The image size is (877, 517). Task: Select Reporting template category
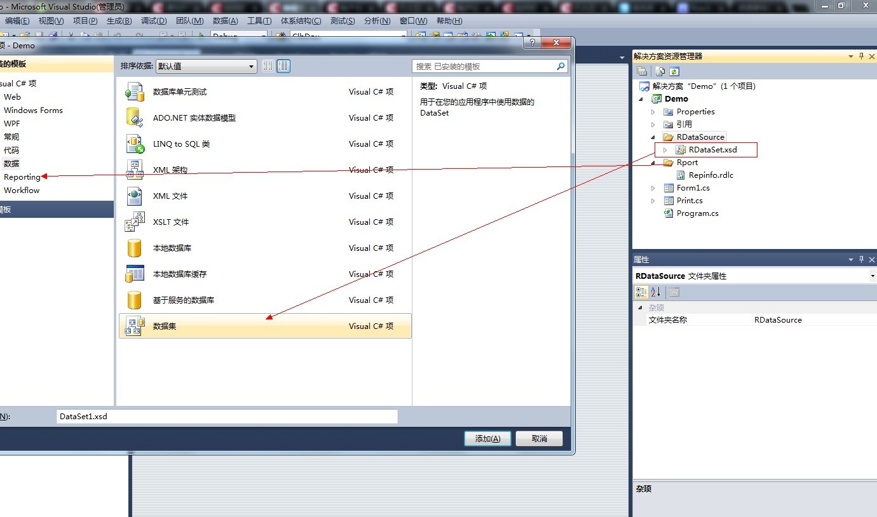[x=22, y=177]
